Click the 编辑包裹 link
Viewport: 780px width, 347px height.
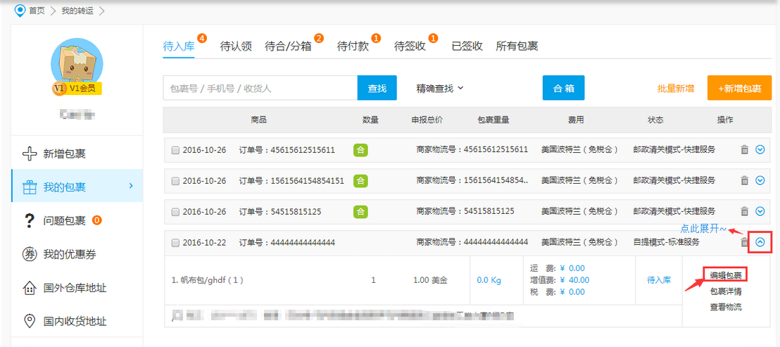725,275
